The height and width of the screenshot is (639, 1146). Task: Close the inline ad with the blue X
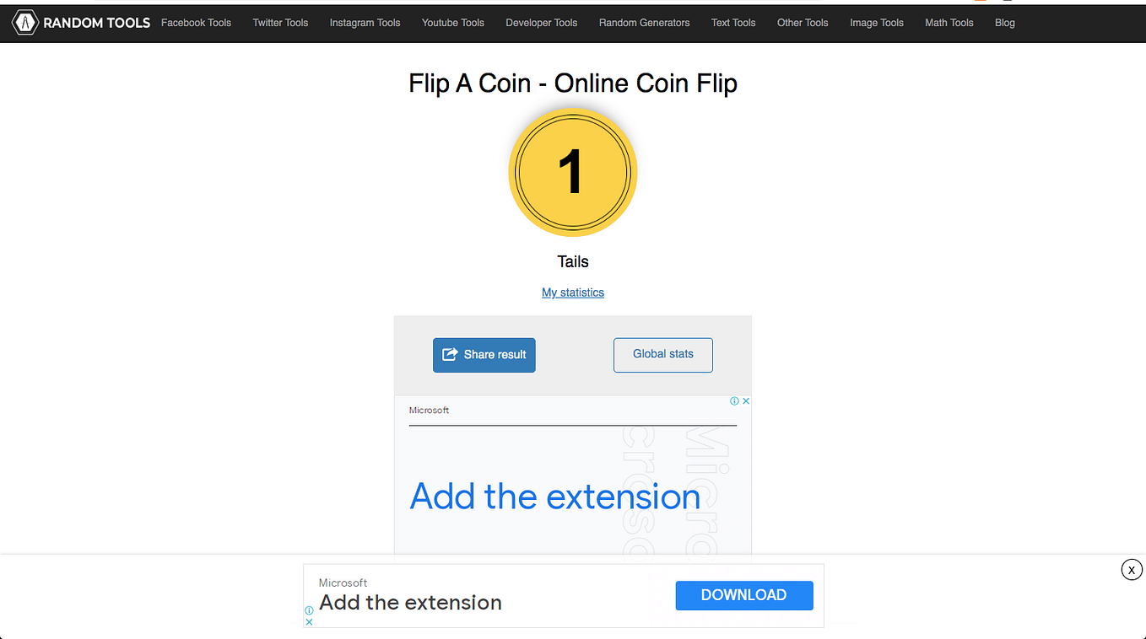tap(745, 400)
